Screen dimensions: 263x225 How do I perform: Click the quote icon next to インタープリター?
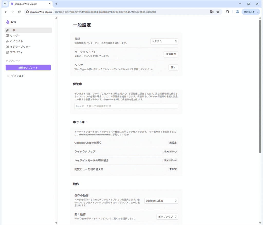tap(7, 47)
